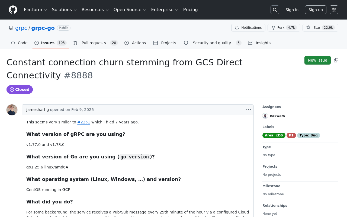Copy issue title using the copy icon
This screenshot has height=217, width=347.
point(336,60)
